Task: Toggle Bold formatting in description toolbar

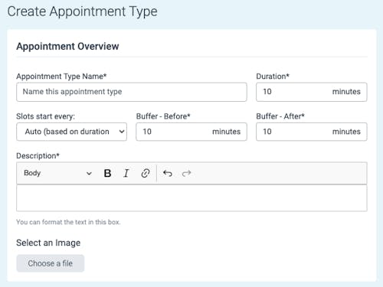Action: 107,173
